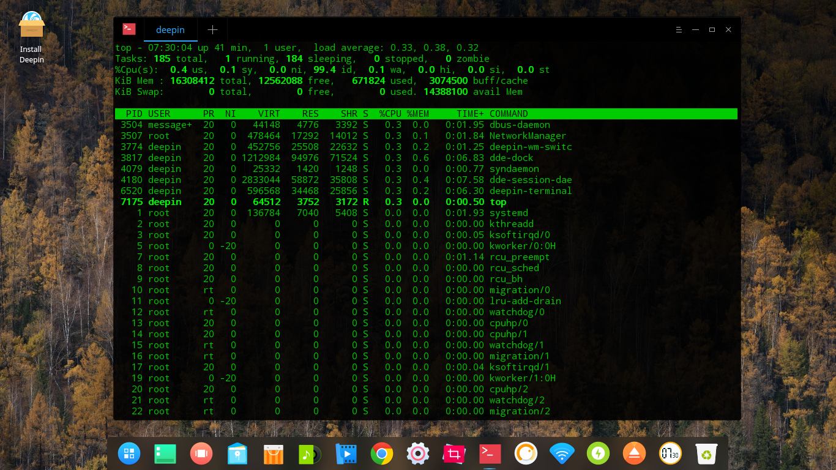Click the rcu_bh process name
Viewport: 836px width, 470px height.
[506, 279]
